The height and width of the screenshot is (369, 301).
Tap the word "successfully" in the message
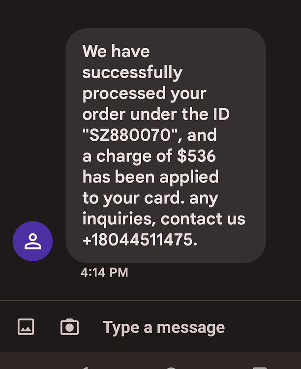pos(132,73)
